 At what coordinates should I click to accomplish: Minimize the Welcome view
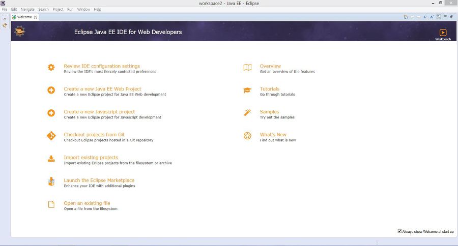445,16
